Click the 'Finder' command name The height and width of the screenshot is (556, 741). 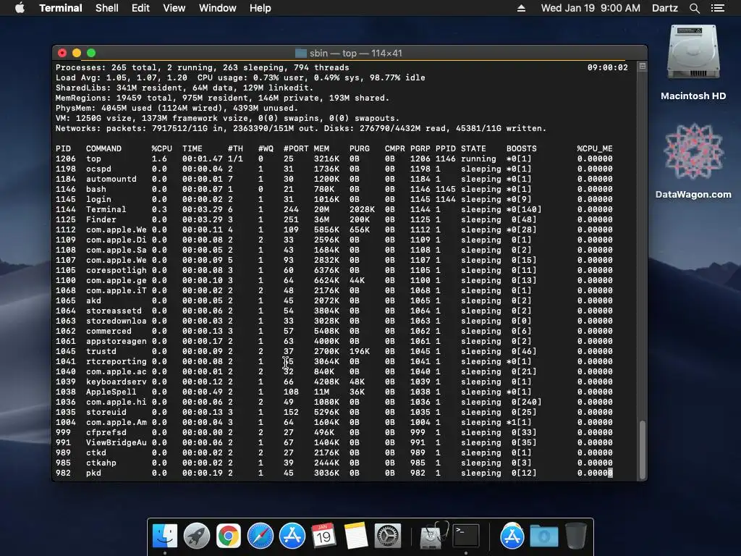(101, 220)
